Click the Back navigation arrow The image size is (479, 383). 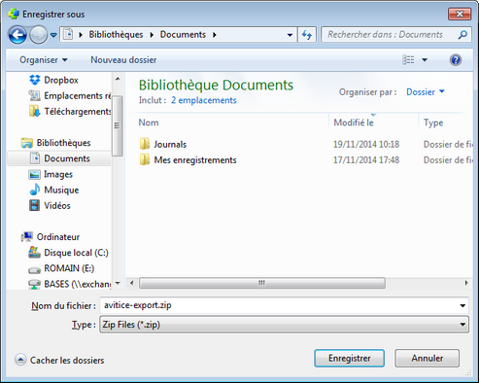tap(17, 35)
